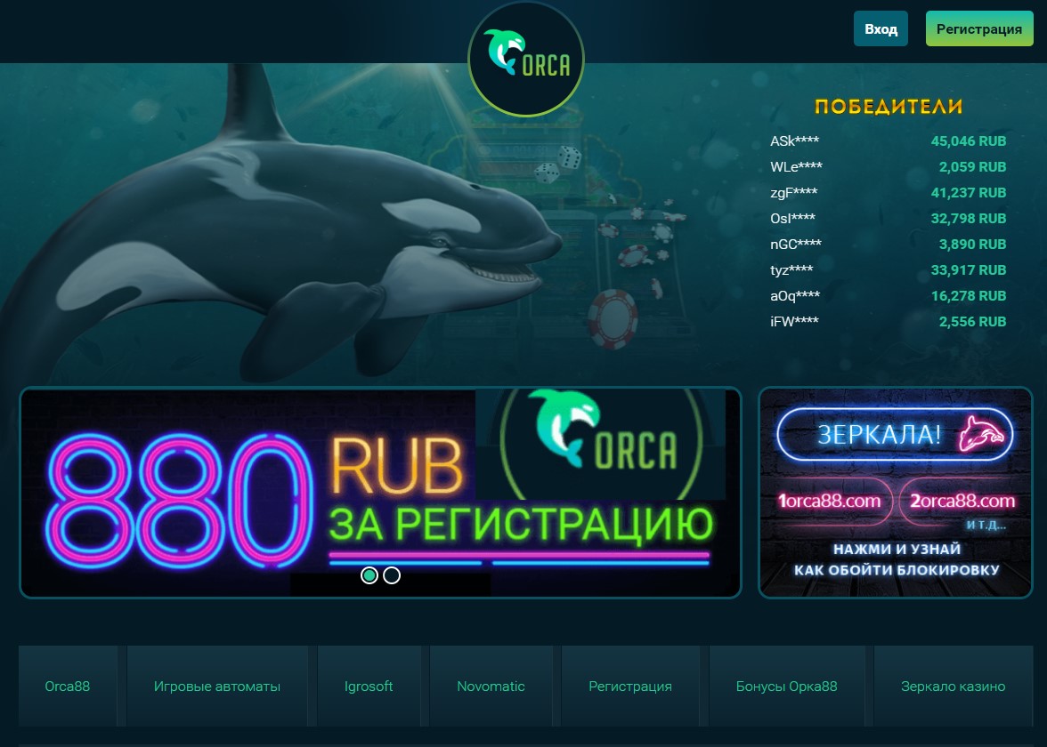Click the 2,556 RUB winning amount
The image size is (1047, 747).
point(972,322)
